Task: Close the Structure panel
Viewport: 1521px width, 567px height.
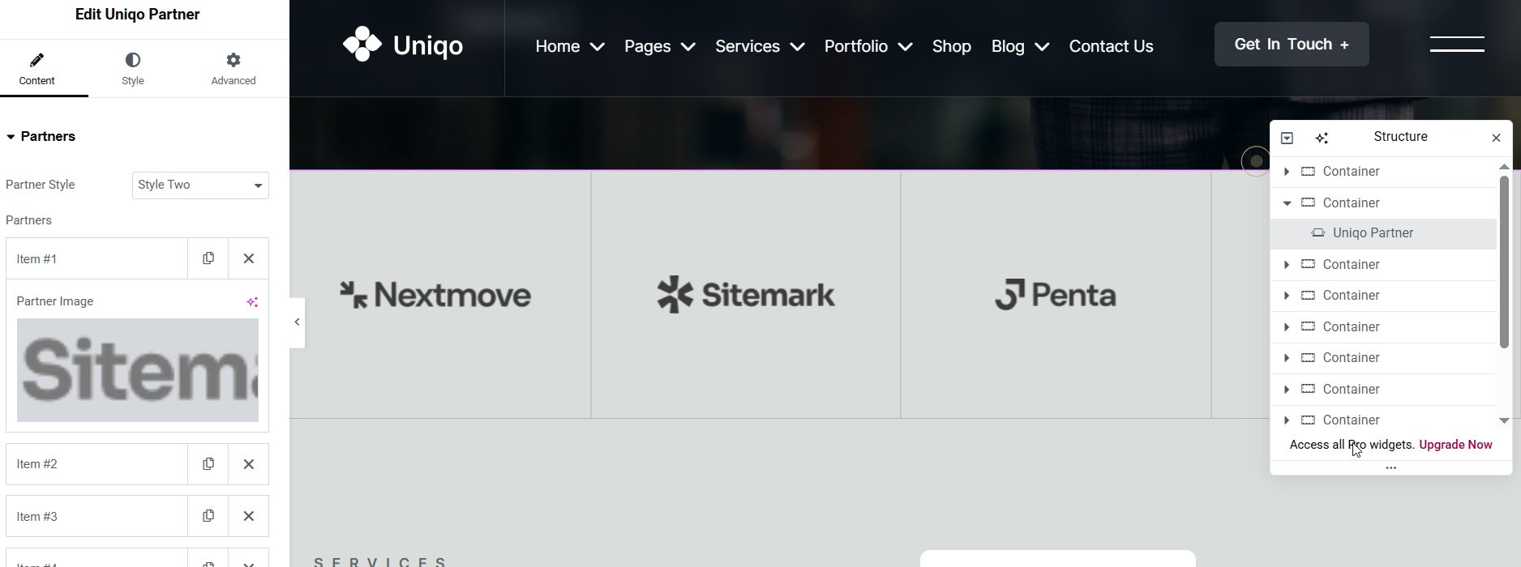Action: (x=1496, y=138)
